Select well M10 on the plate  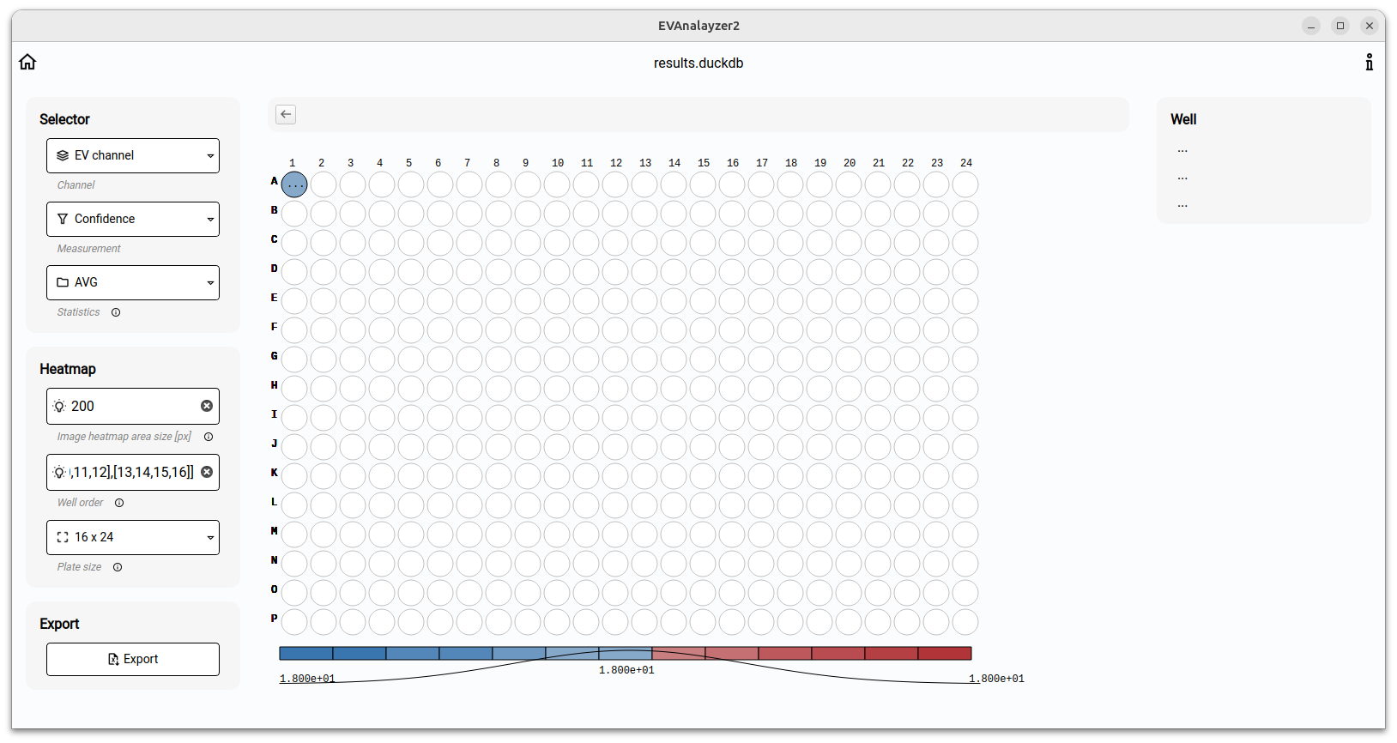[x=557, y=535]
